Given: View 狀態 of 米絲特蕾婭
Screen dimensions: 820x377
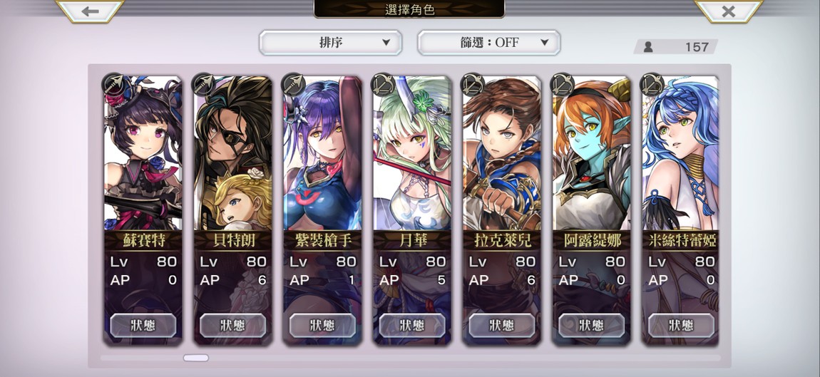Looking at the screenshot, I should click(682, 325).
